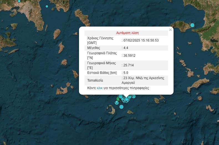
Task: Click the small Anafi island east of Santorini
Action: click(130, 112)
